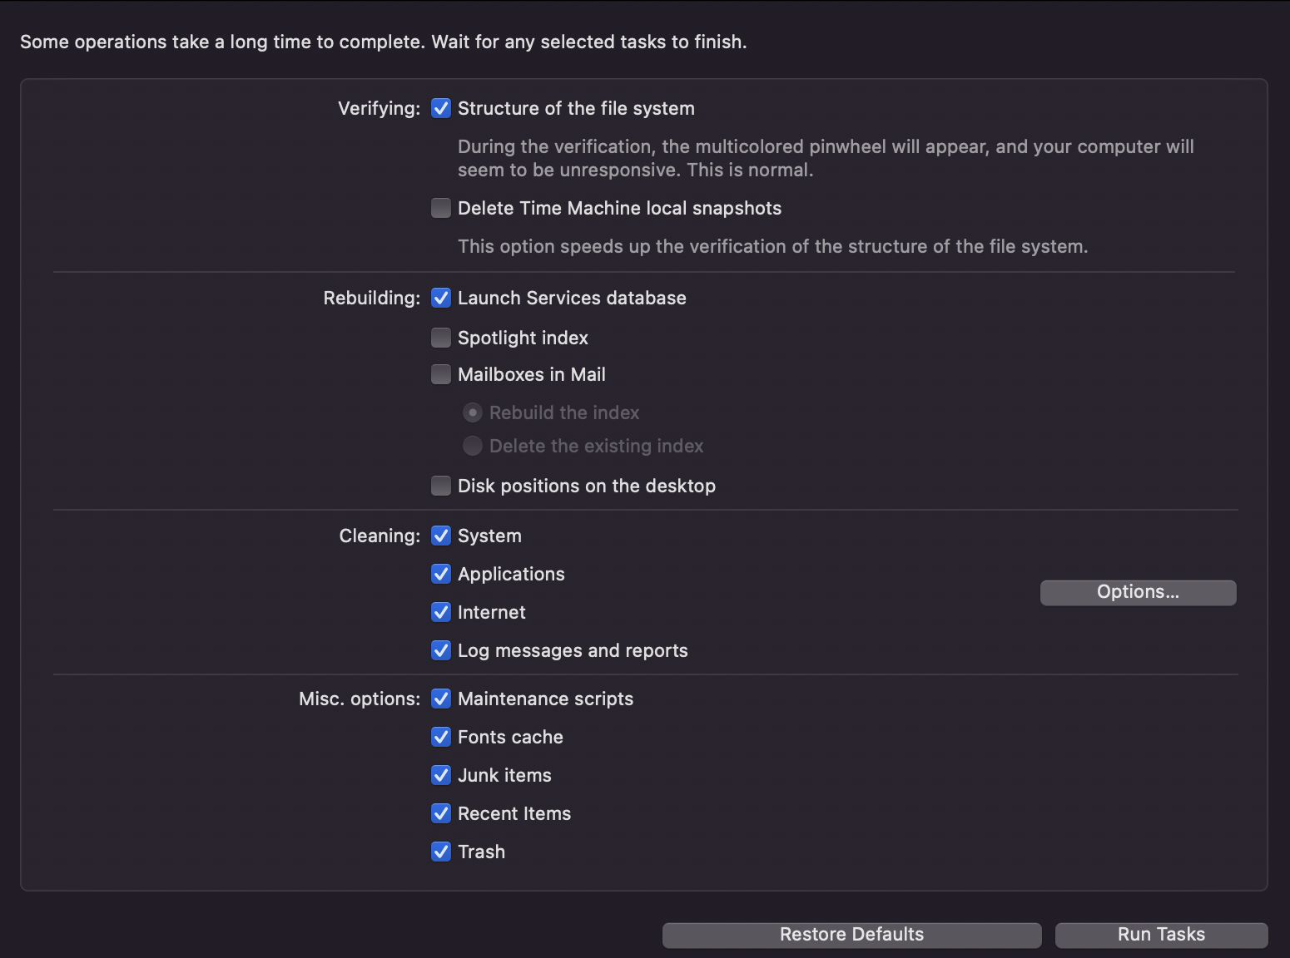Click the Restore Defaults button

(851, 935)
